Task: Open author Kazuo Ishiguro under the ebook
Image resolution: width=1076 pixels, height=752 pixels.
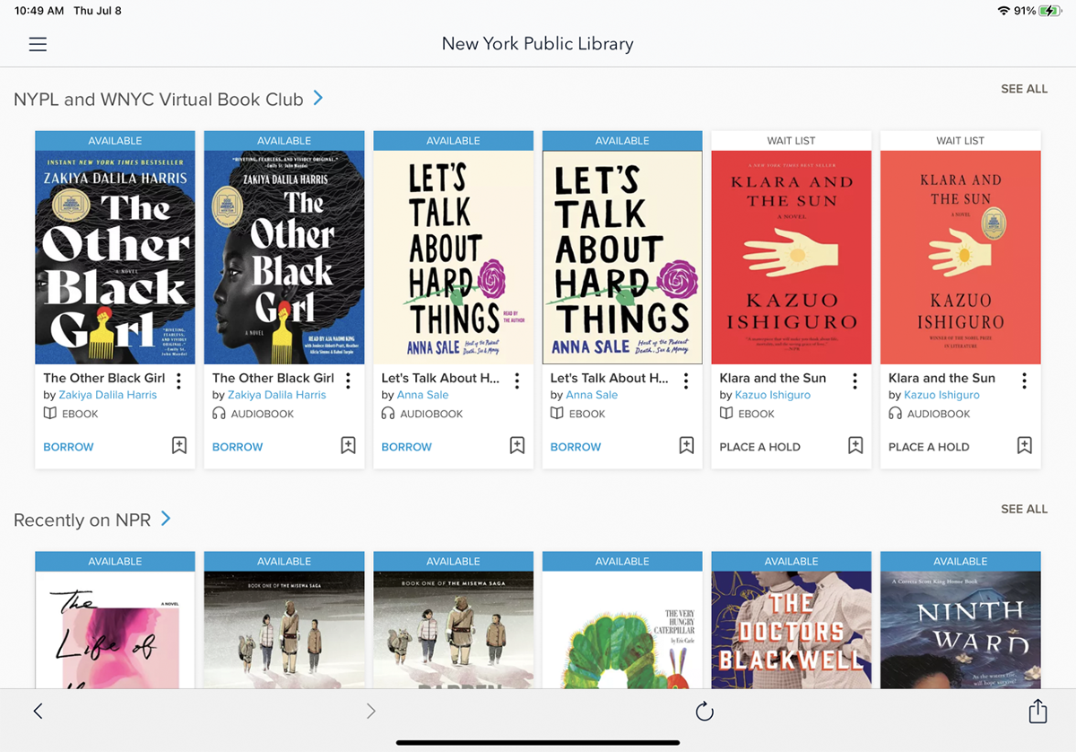Action: point(773,395)
